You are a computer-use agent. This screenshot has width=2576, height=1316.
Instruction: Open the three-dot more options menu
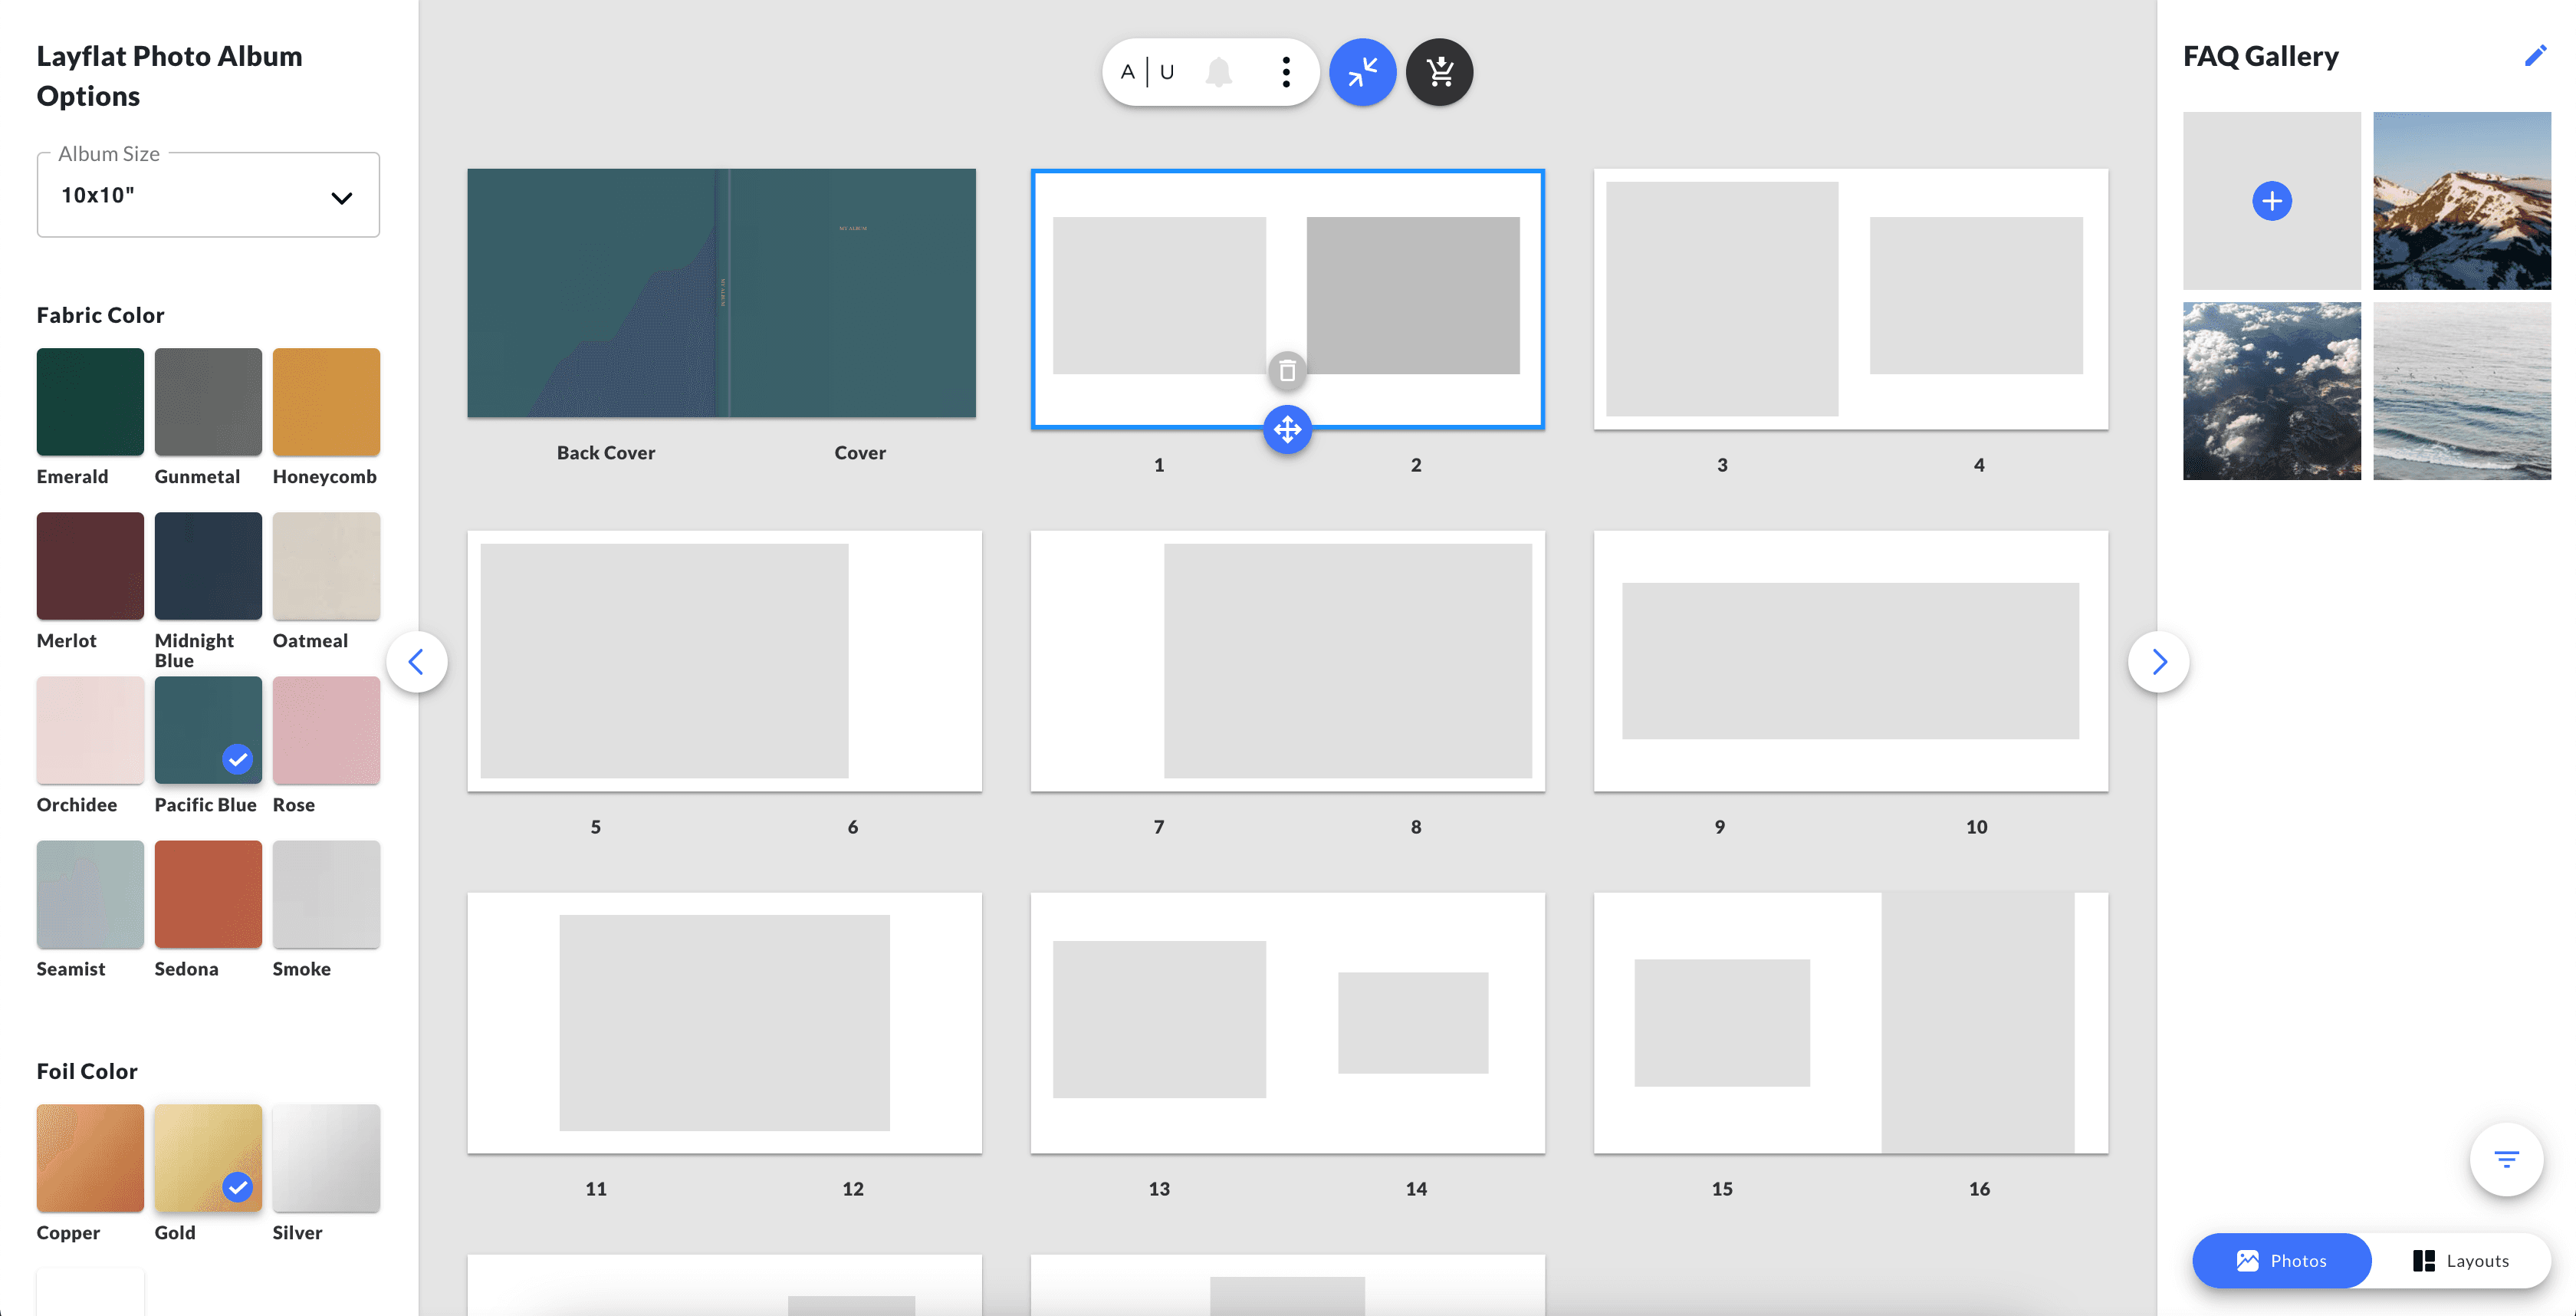pyautogui.click(x=1286, y=72)
